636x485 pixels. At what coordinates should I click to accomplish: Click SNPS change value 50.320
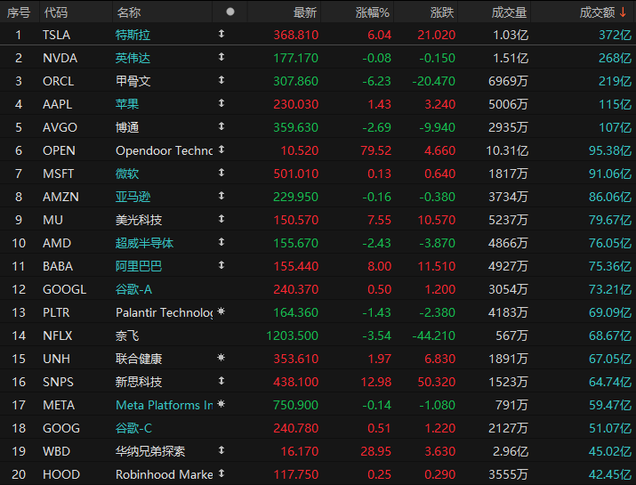tap(437, 382)
